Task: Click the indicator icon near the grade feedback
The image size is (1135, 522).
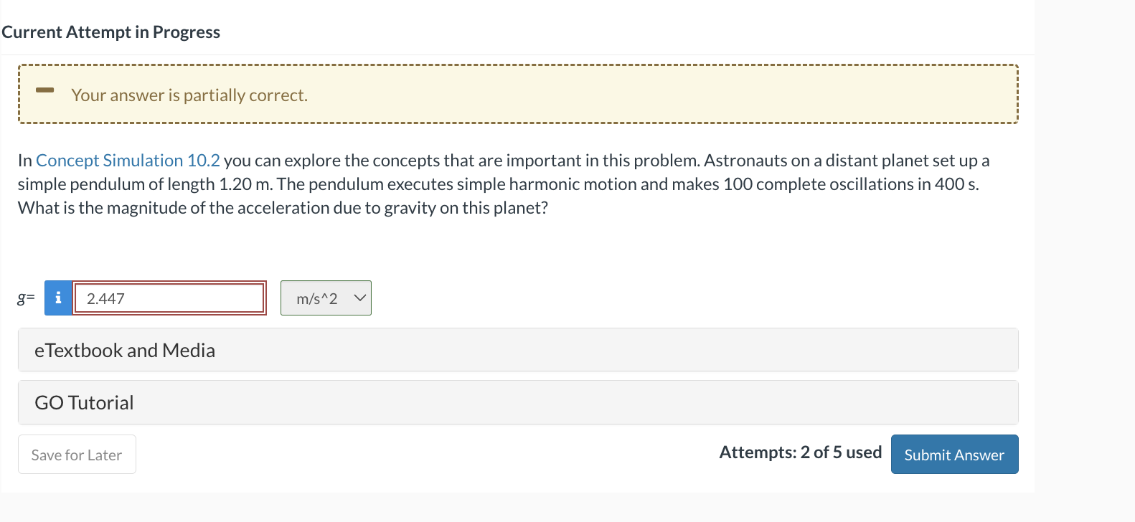Action: tap(44, 89)
